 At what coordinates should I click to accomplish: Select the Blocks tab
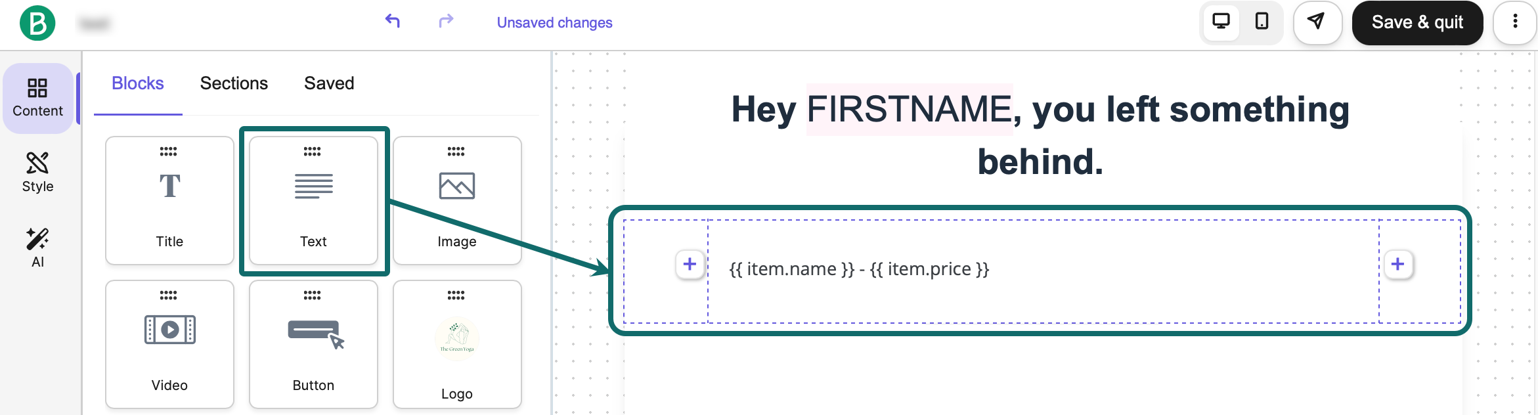pos(137,83)
